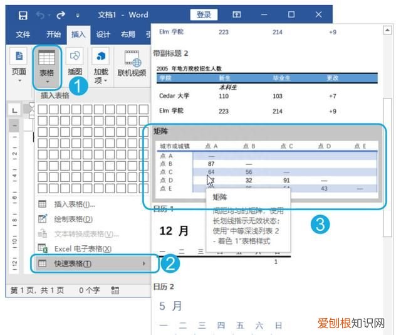Click the 0 个字 word count
Viewport: 401px width, 335px height.
point(90,290)
